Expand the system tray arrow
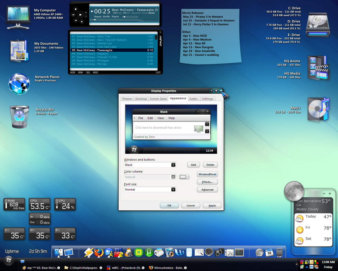 (297, 264)
